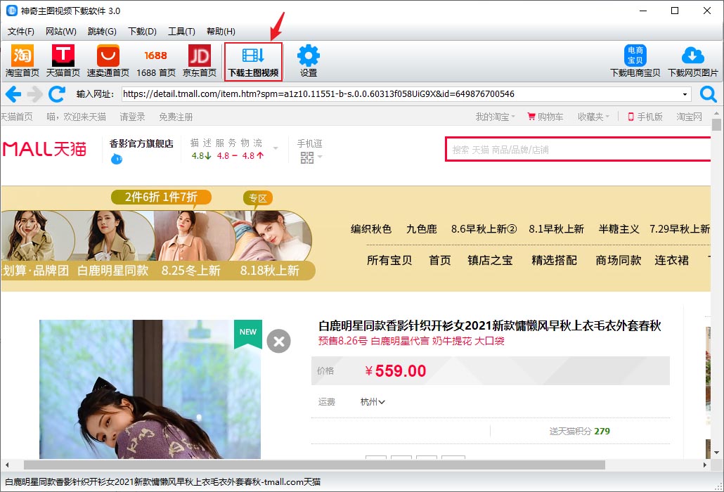Open the 跳转(G) menu
Image resolution: width=724 pixels, height=492 pixels.
[x=102, y=32]
